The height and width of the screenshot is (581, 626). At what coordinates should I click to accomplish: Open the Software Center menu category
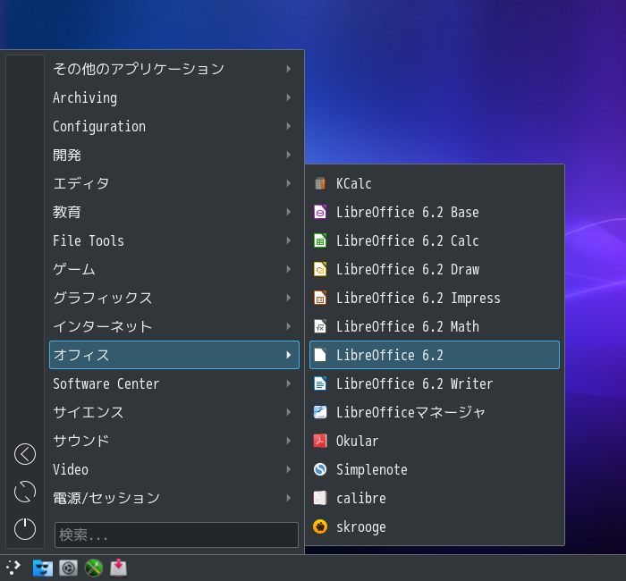174,383
